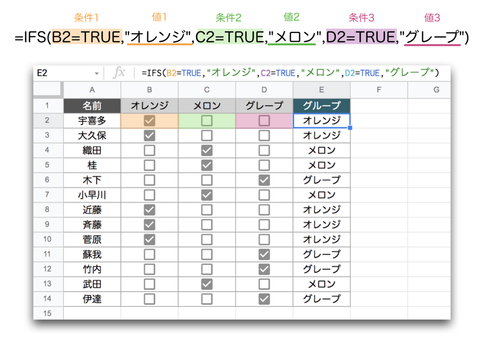Uncheck the オレンジ checkbox for 宇喜多
This screenshot has height=337, width=482.
pyautogui.click(x=149, y=121)
